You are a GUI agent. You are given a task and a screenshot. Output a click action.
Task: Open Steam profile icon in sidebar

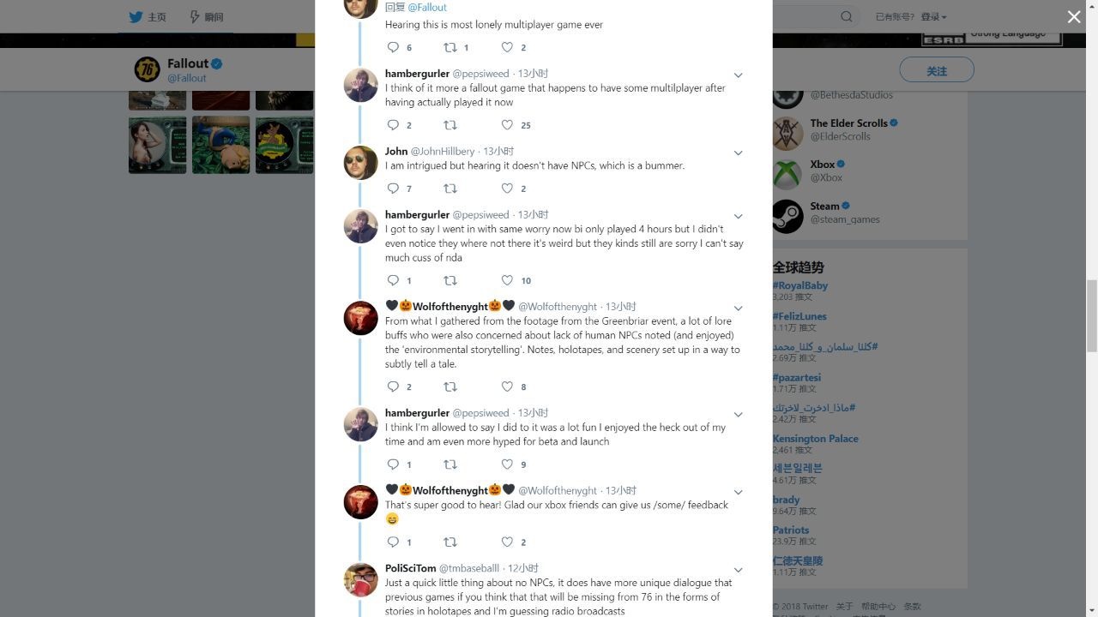click(787, 217)
